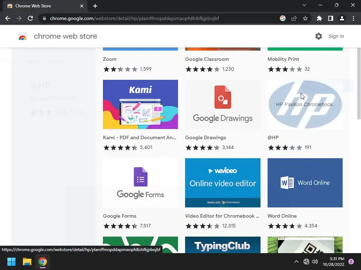Click Video Editor for Chromebook title
This screenshot has width=361, height=270.
pos(222,216)
